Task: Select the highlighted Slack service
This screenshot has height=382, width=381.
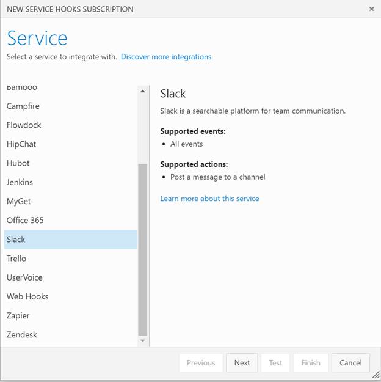Action: (x=16, y=240)
